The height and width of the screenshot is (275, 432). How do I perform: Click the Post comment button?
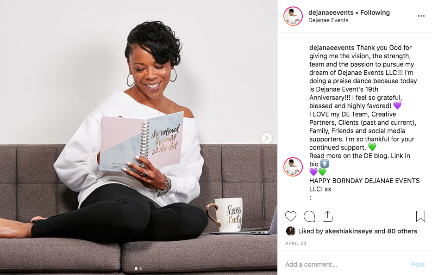tap(418, 264)
